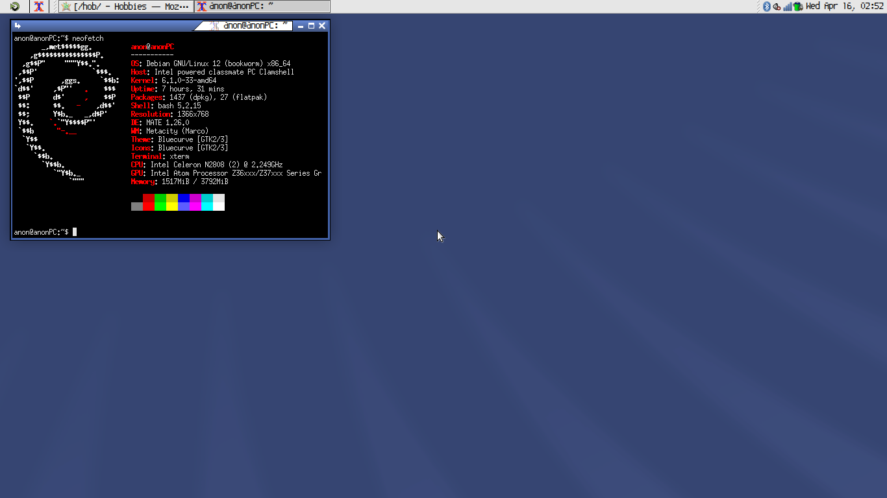Select anon@anonPC terminal in the taskbar

click(x=262, y=6)
